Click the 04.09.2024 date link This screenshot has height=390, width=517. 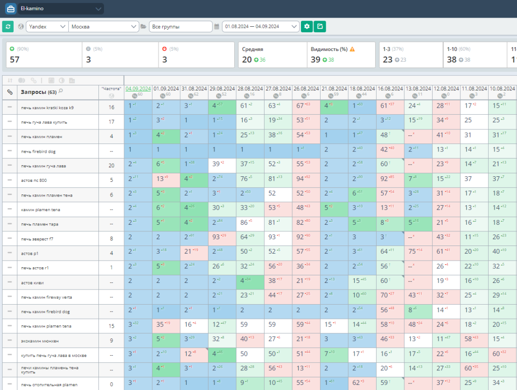pyautogui.click(x=138, y=88)
